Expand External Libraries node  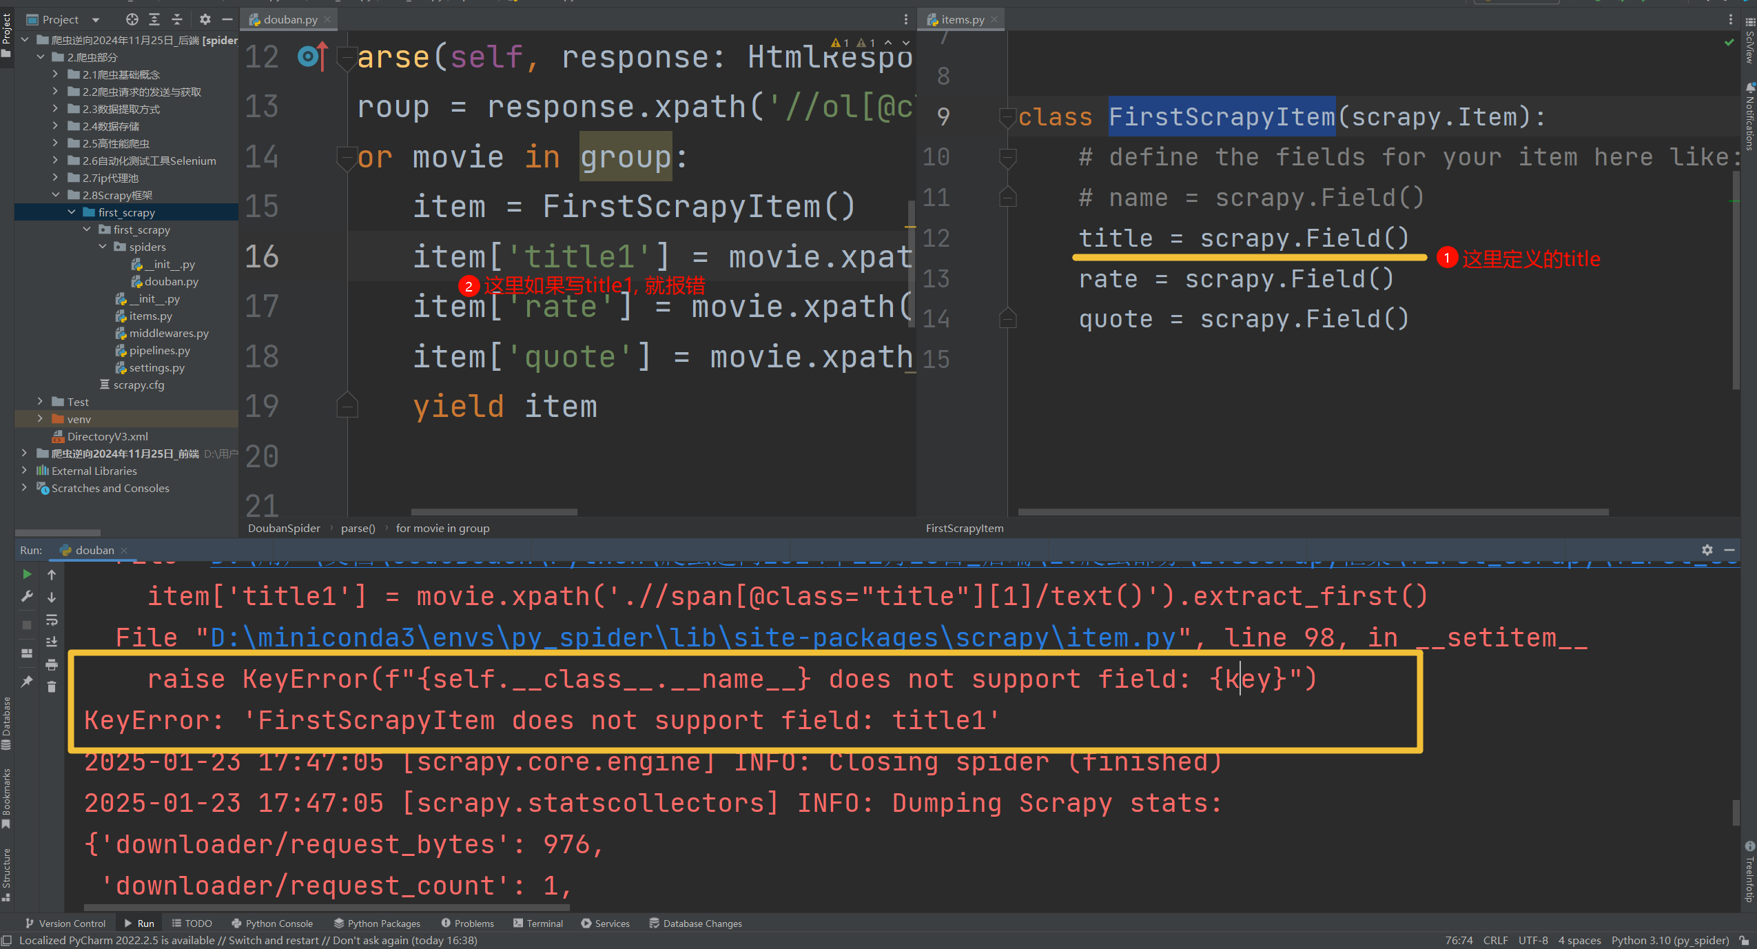[25, 471]
